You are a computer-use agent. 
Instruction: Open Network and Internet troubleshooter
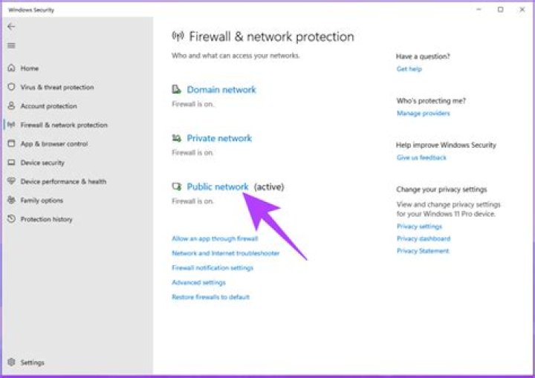click(x=225, y=253)
